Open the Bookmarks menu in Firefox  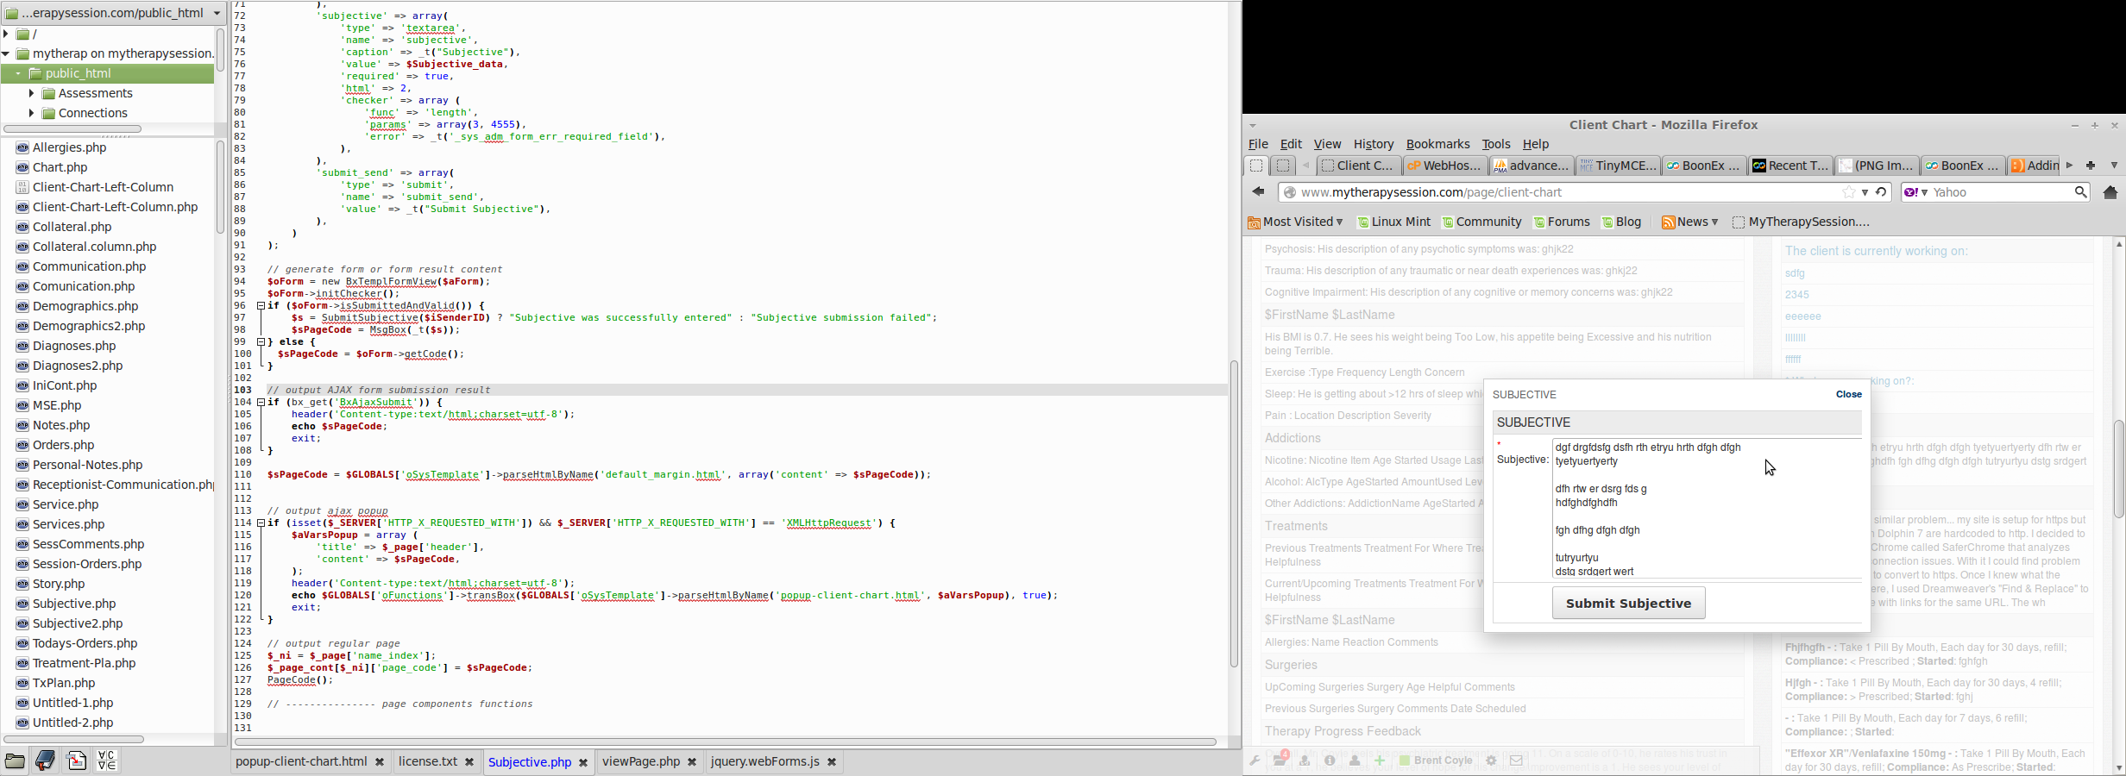coord(1437,144)
